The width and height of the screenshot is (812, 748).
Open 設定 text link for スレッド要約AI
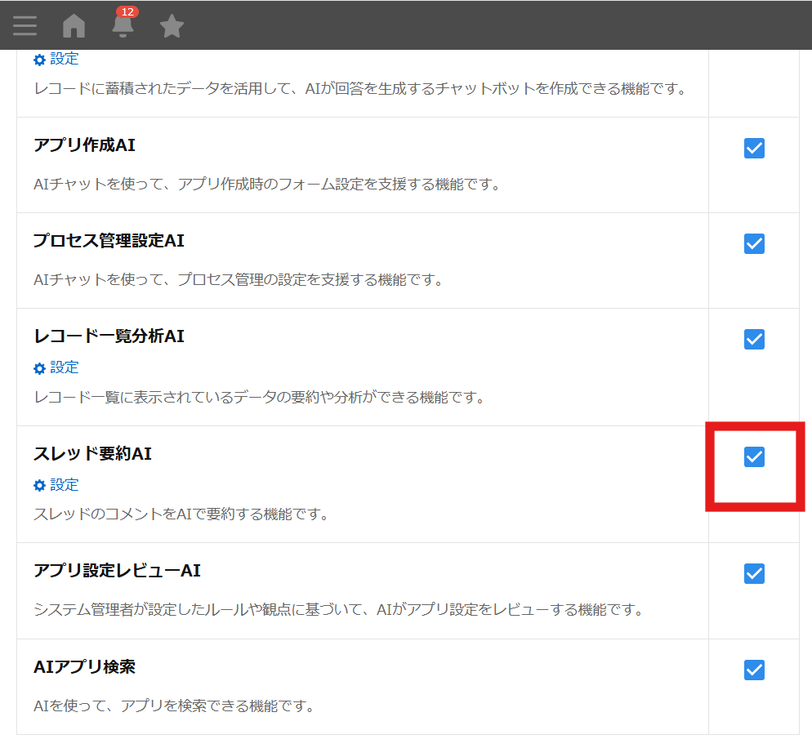pyautogui.click(x=65, y=485)
